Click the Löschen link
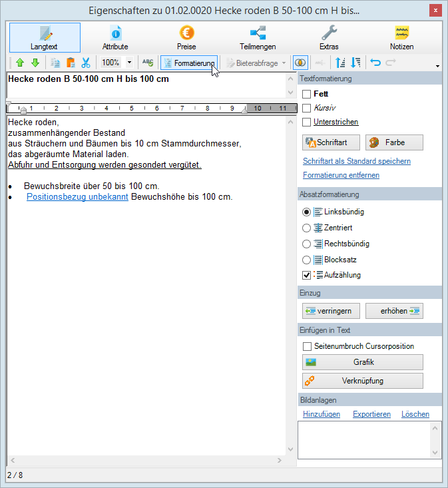The image size is (448, 488). click(x=415, y=414)
